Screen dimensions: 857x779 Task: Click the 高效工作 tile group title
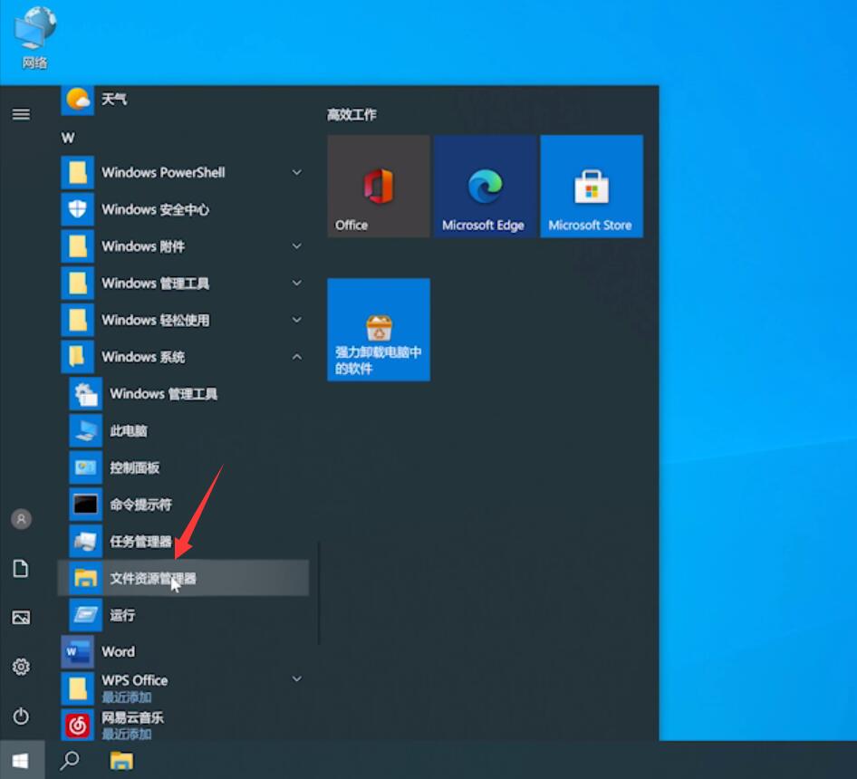coord(352,115)
